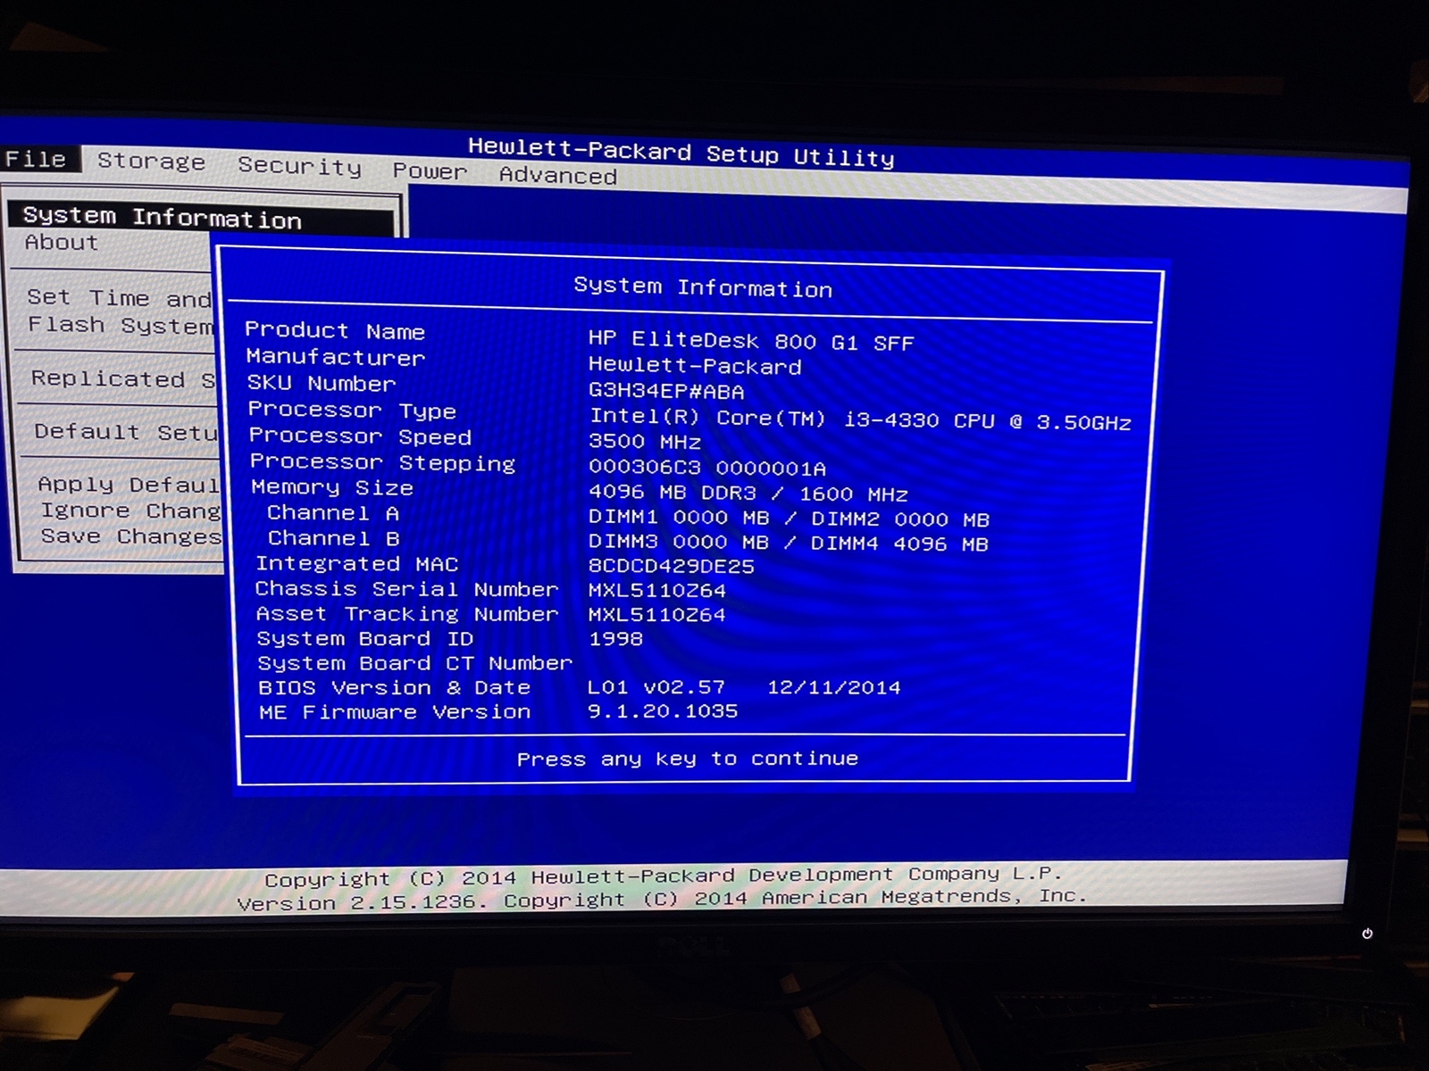
Task: Click the System Board ID label
Action: tap(365, 638)
